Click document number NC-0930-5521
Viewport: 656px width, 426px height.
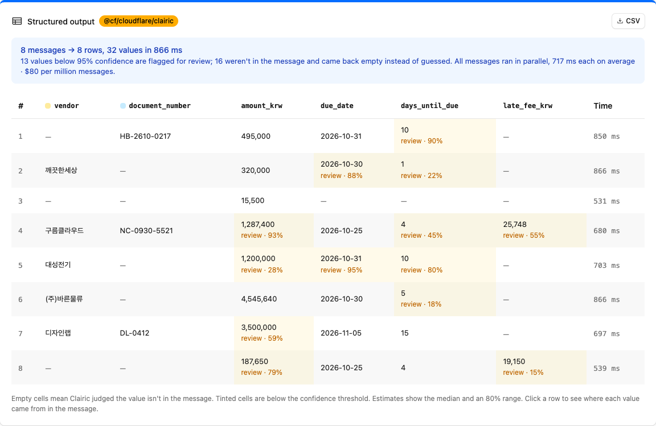[146, 231]
